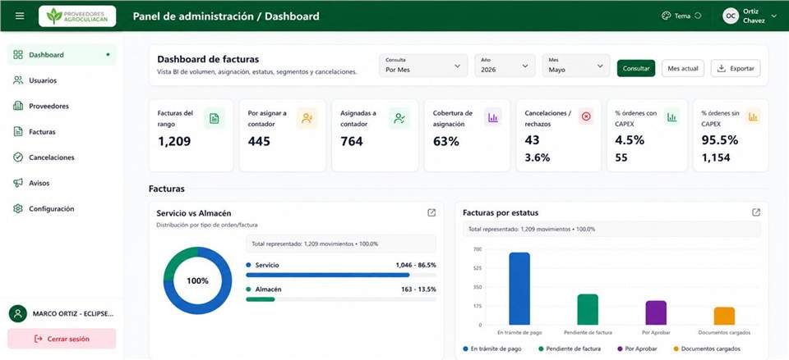Click the 63% Cobertura value
This screenshot has width=789, height=360.
[x=445, y=142]
